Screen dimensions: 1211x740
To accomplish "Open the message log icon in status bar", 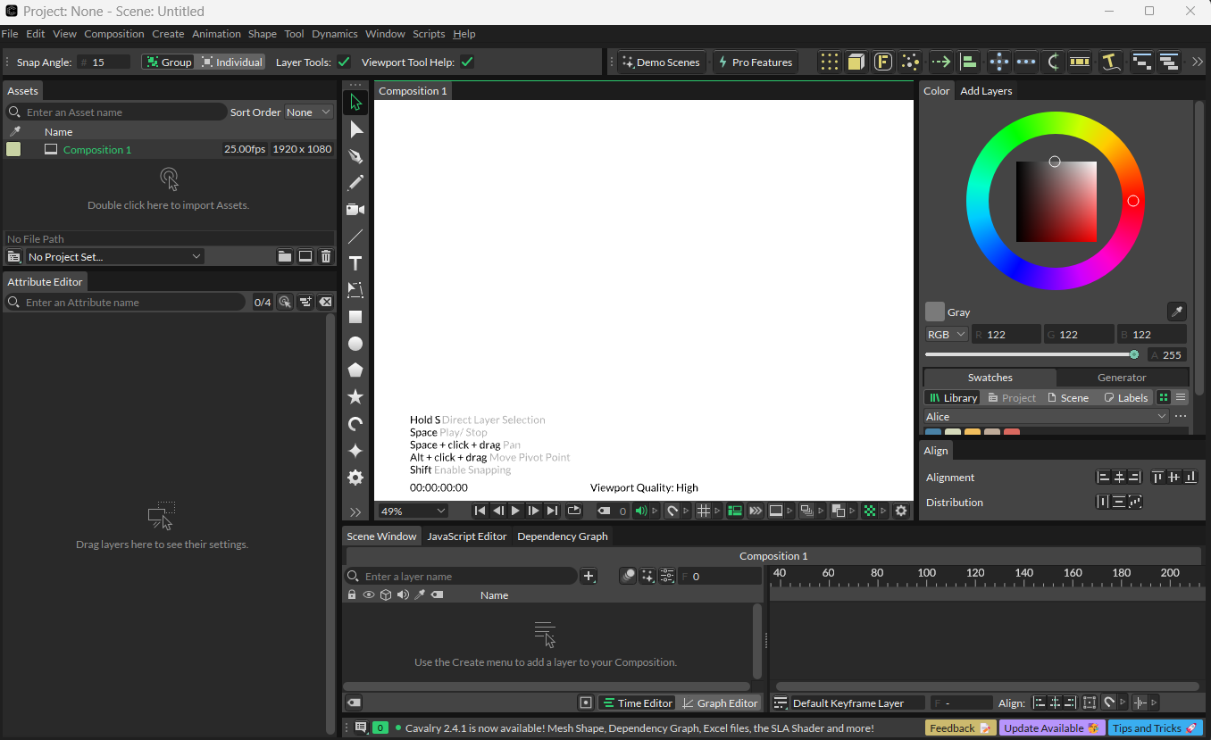I will click(361, 728).
